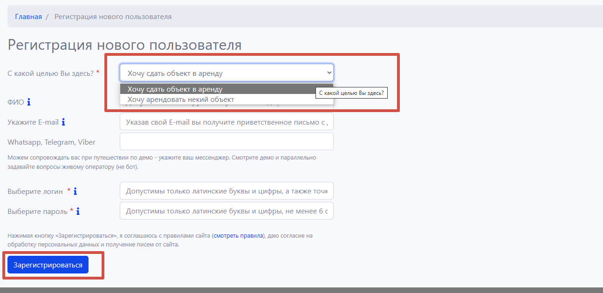This screenshot has height=293, width=603.
Task: Click the info icon beside Укажите E-mail
Action: (63, 122)
